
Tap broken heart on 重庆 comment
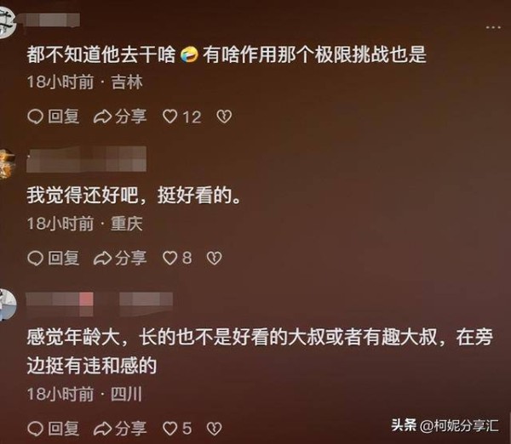(214, 258)
